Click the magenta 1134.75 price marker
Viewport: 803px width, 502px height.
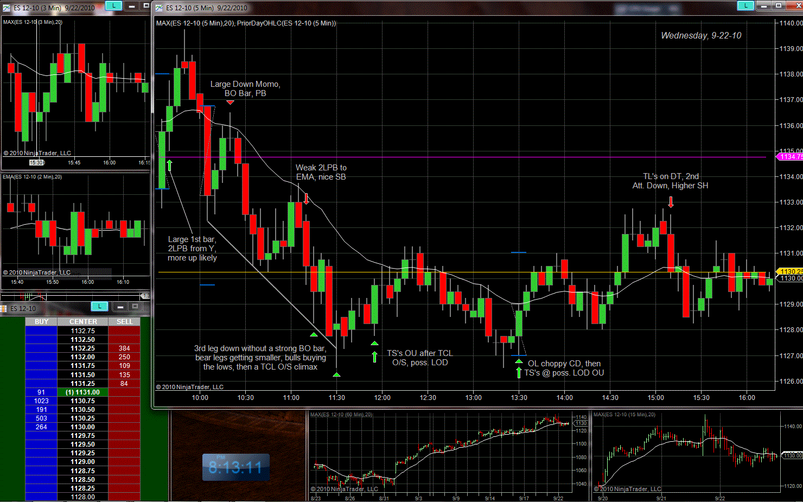(x=791, y=157)
